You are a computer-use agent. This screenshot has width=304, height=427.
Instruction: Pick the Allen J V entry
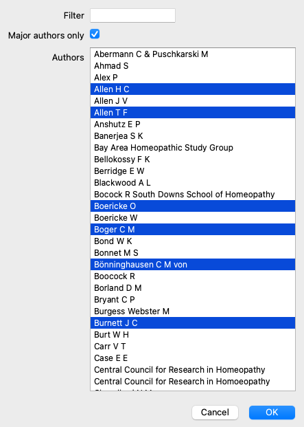193,101
